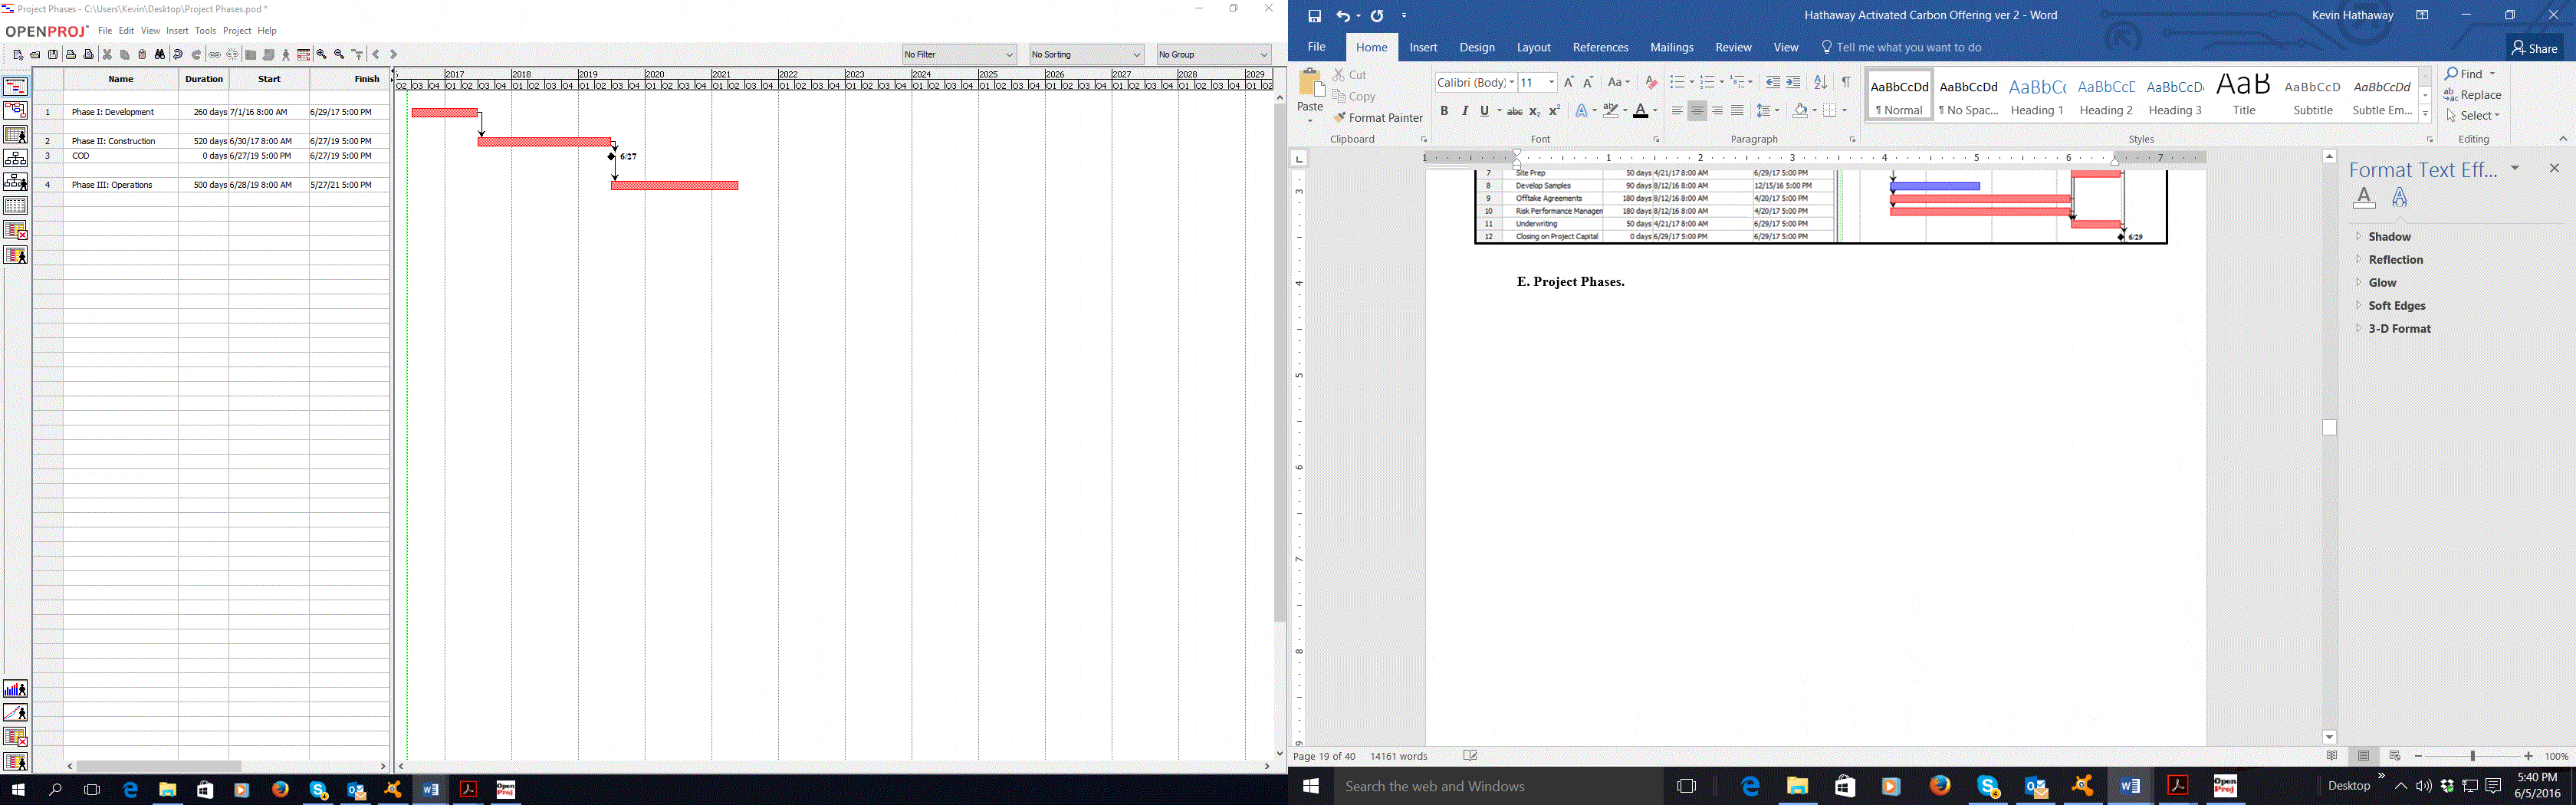Click the red font color swatch button

tap(1640, 111)
